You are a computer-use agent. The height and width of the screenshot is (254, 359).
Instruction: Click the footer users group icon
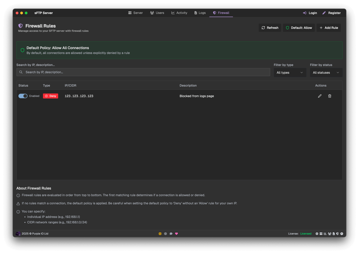[x=330, y=234]
